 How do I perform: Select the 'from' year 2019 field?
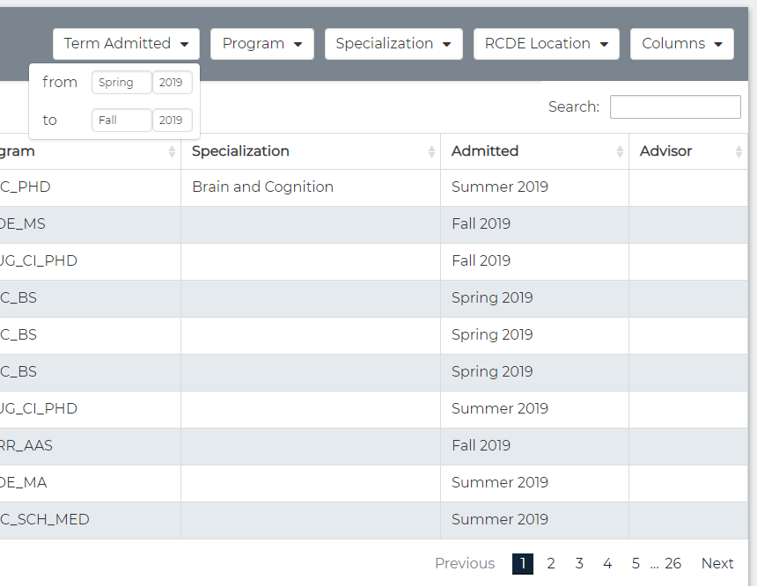[172, 83]
